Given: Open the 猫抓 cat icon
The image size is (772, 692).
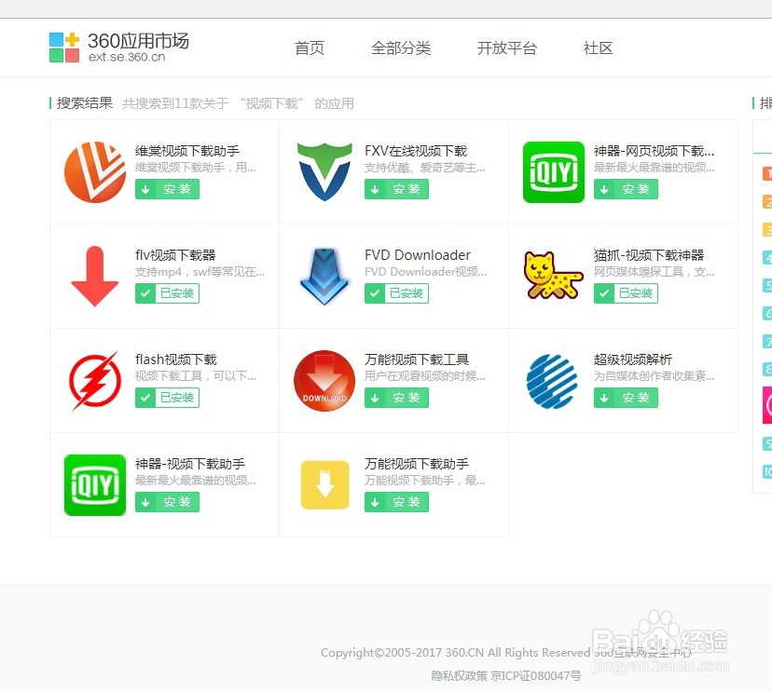Looking at the screenshot, I should 554,276.
